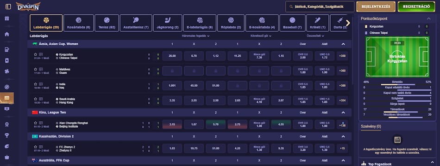Select the Jégkorong (2) sport tab
Viewport: 440px width, 166px height.
coord(168,23)
